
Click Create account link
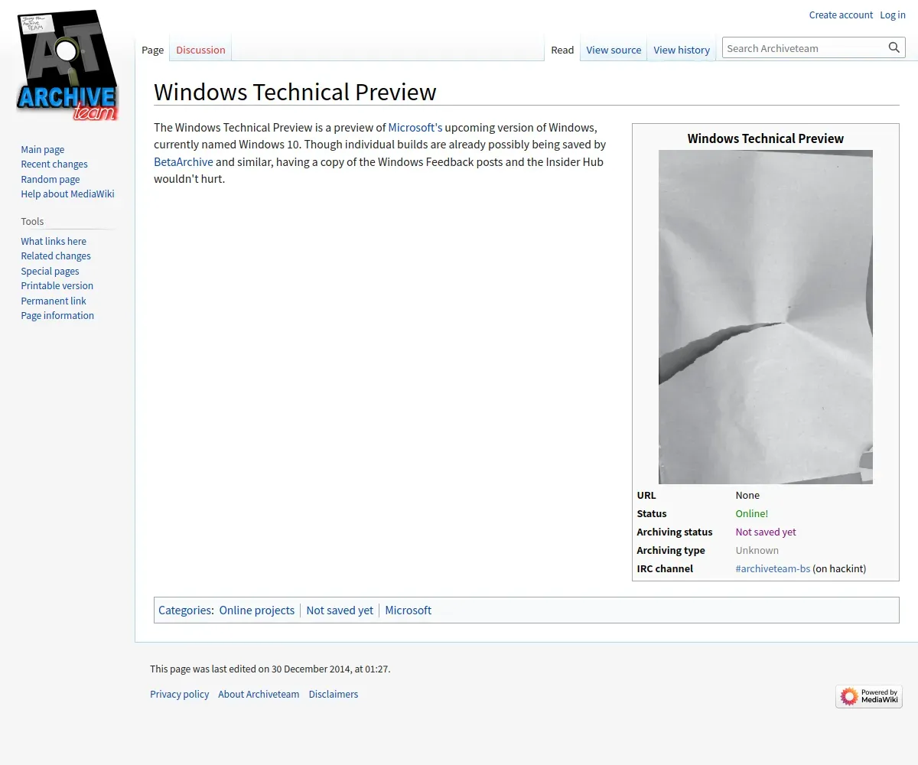[x=841, y=15]
